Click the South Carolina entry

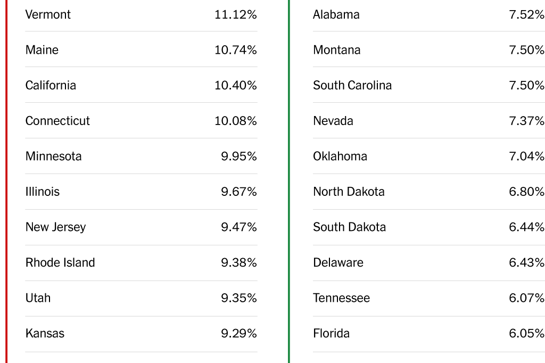point(352,85)
